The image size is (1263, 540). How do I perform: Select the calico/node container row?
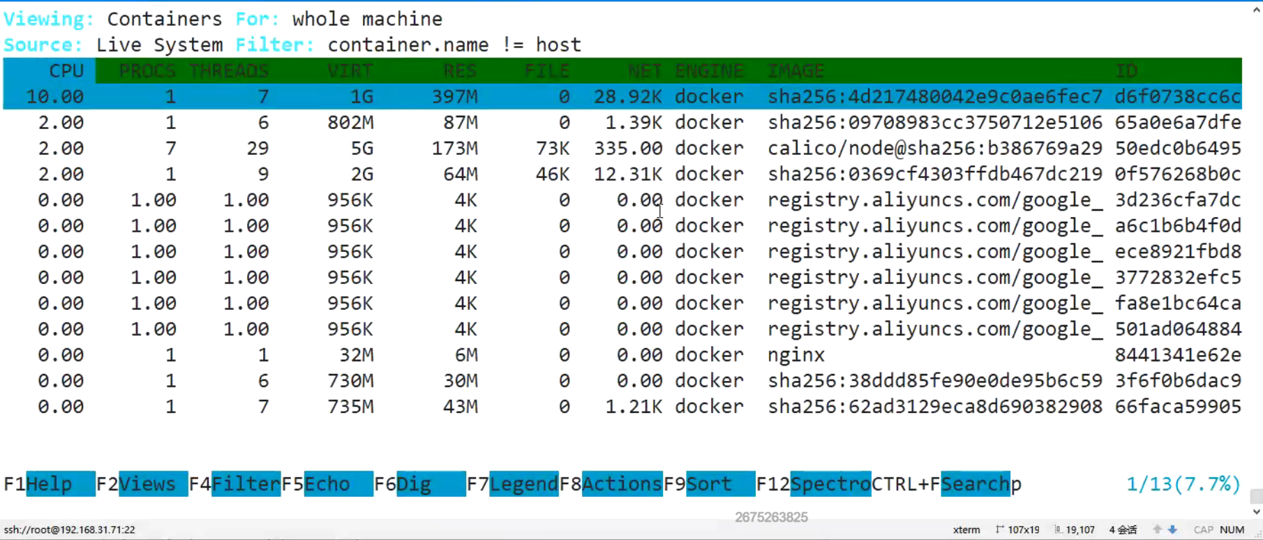[x=622, y=148]
